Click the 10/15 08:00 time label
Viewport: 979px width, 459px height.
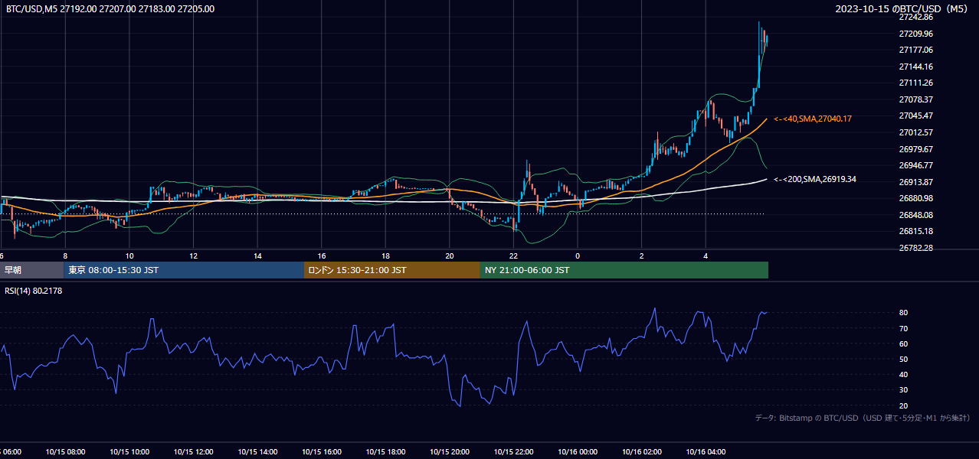[x=65, y=452]
